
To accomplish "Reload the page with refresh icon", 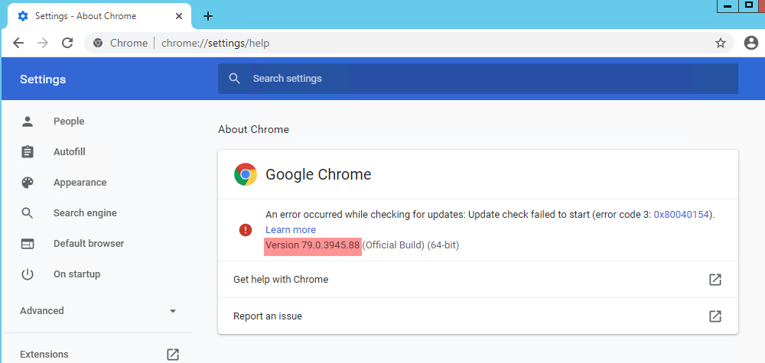I will 67,43.
